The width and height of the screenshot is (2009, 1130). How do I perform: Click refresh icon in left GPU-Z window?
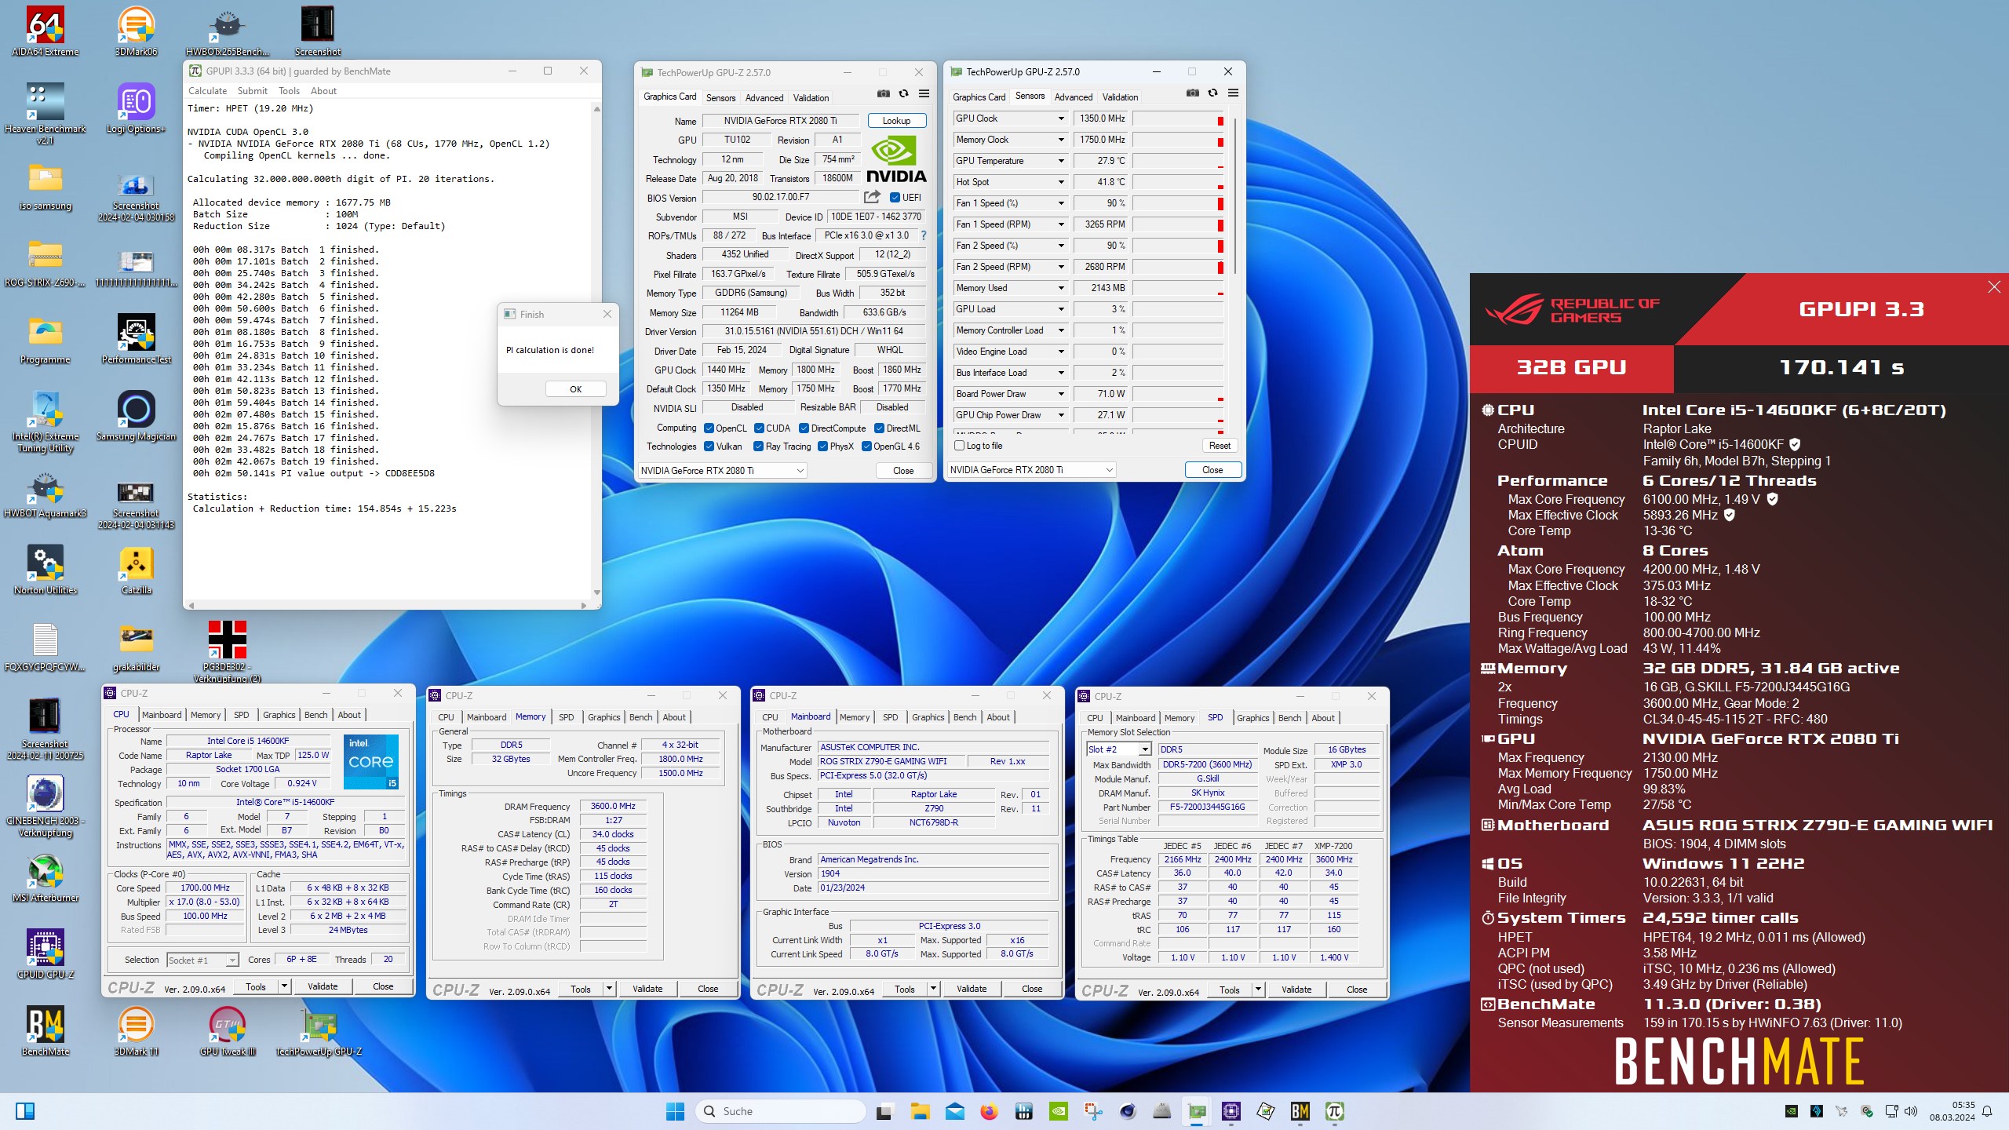(903, 93)
